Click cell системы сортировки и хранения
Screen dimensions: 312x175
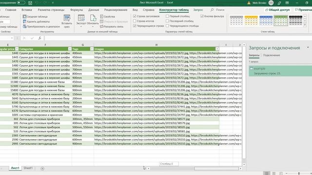(45, 115)
